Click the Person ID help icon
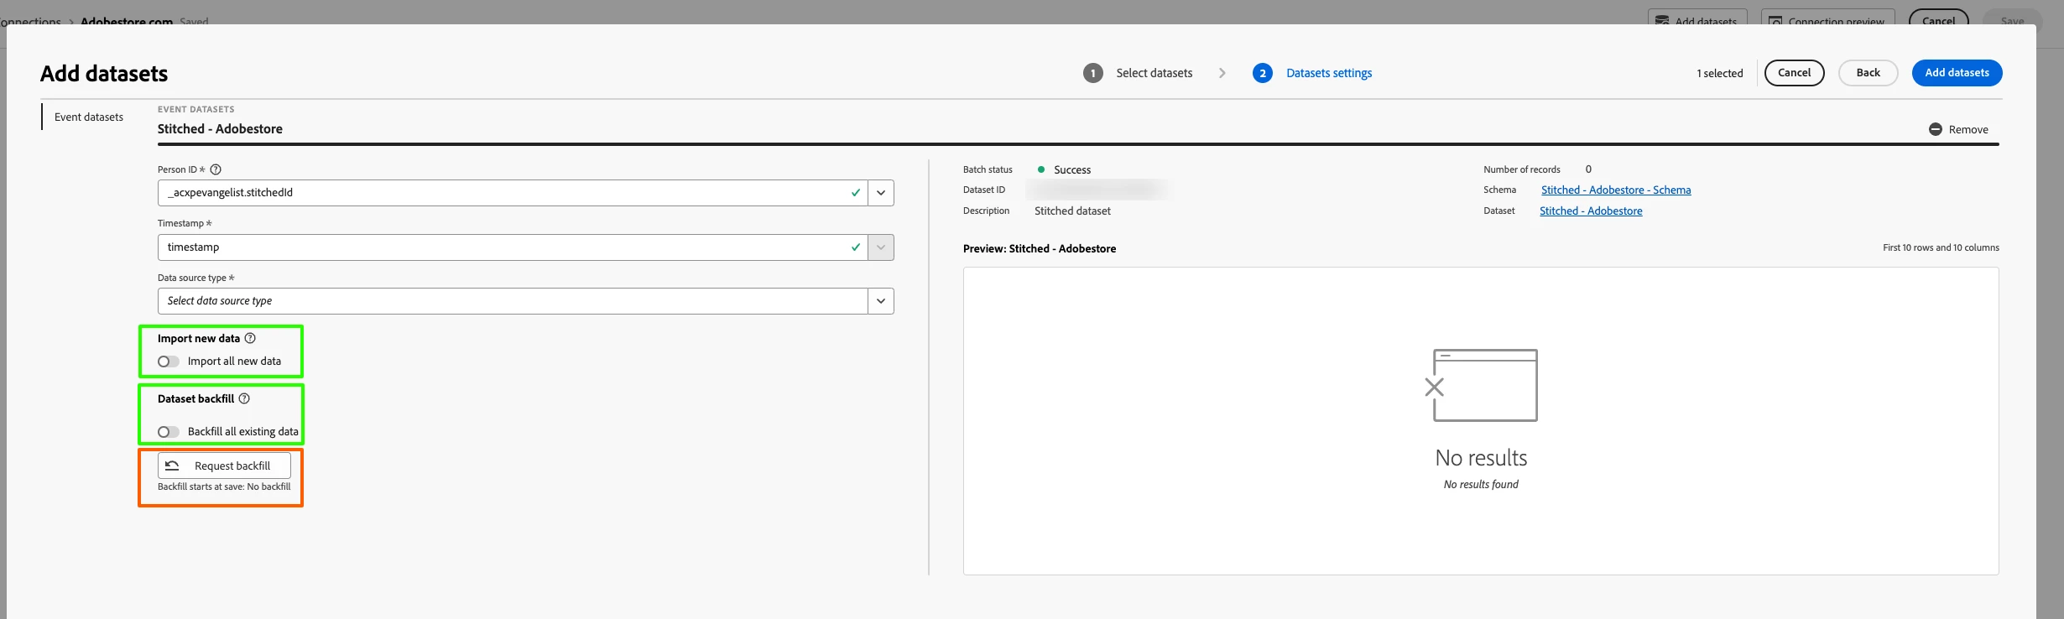 pyautogui.click(x=216, y=169)
